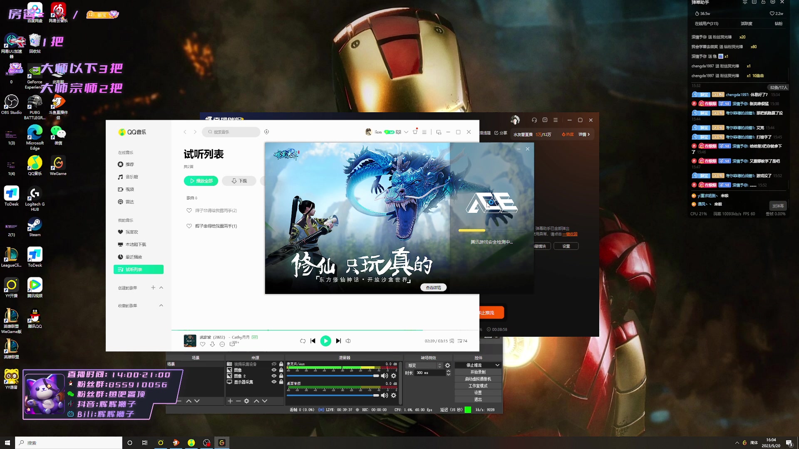The image size is (799, 449).
Task: Skip to previous track in QQ Music
Action: point(313,341)
